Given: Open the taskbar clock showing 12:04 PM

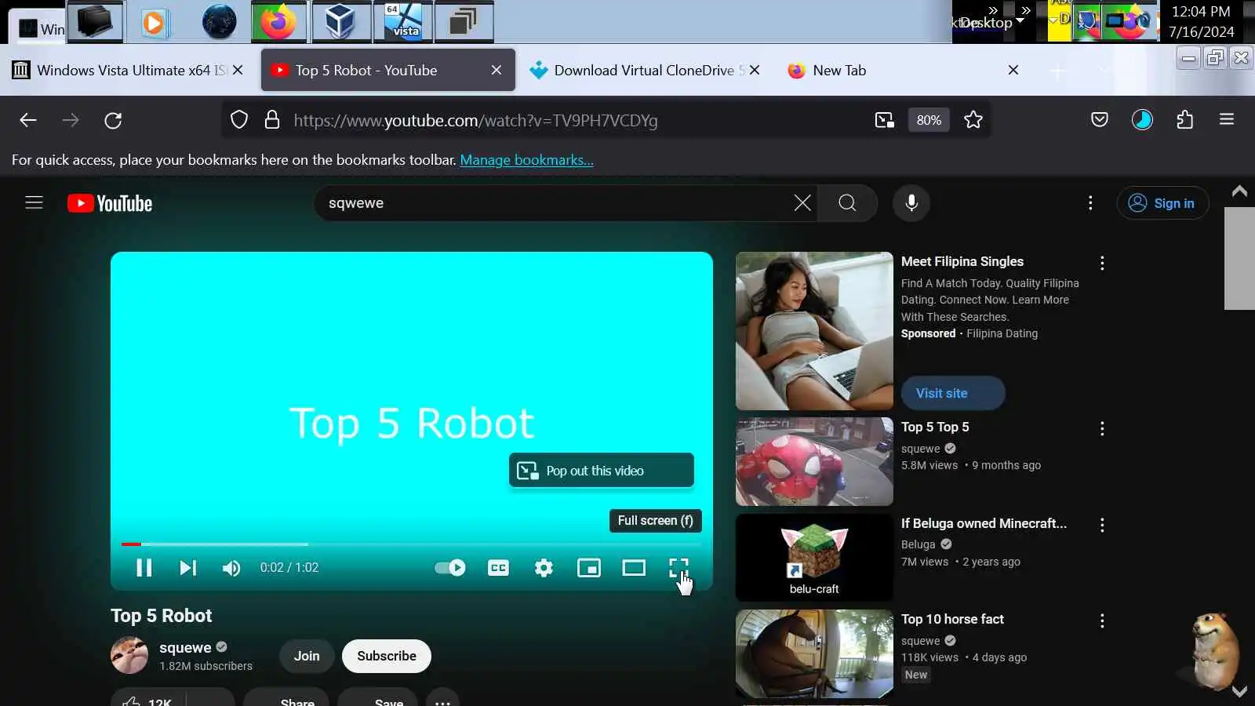Looking at the screenshot, I should pos(1201,21).
